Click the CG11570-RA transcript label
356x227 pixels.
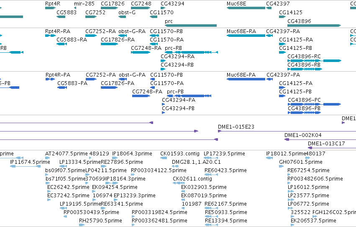166,39
